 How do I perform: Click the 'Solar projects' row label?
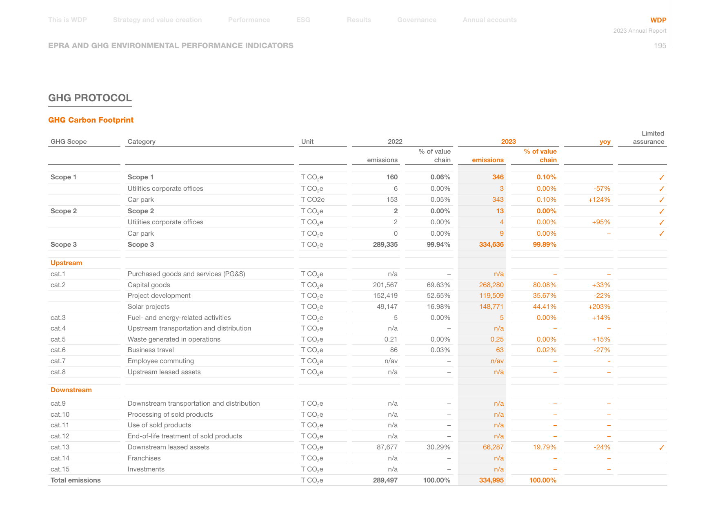tap(148, 306)
